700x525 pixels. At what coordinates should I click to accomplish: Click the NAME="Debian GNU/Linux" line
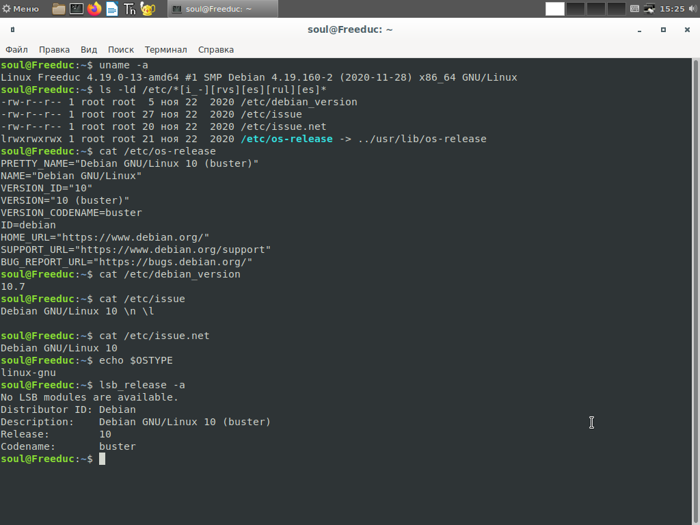(71, 176)
